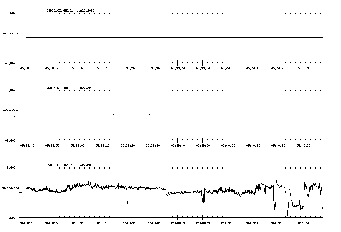Click 05:40:20 time label under HNE plot
The height and width of the screenshot is (232, 341).
pos(278,68)
